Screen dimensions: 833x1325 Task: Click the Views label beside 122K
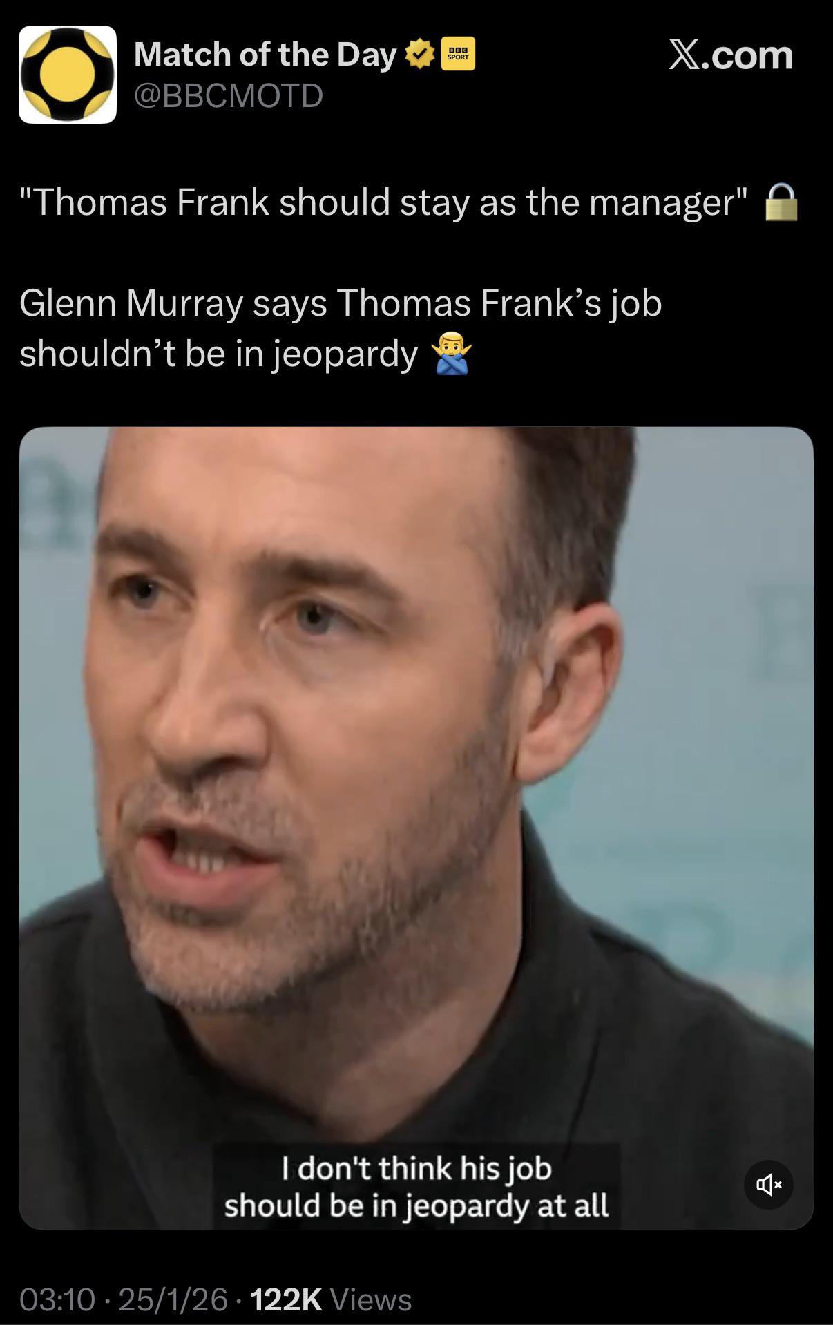pos(372,1299)
